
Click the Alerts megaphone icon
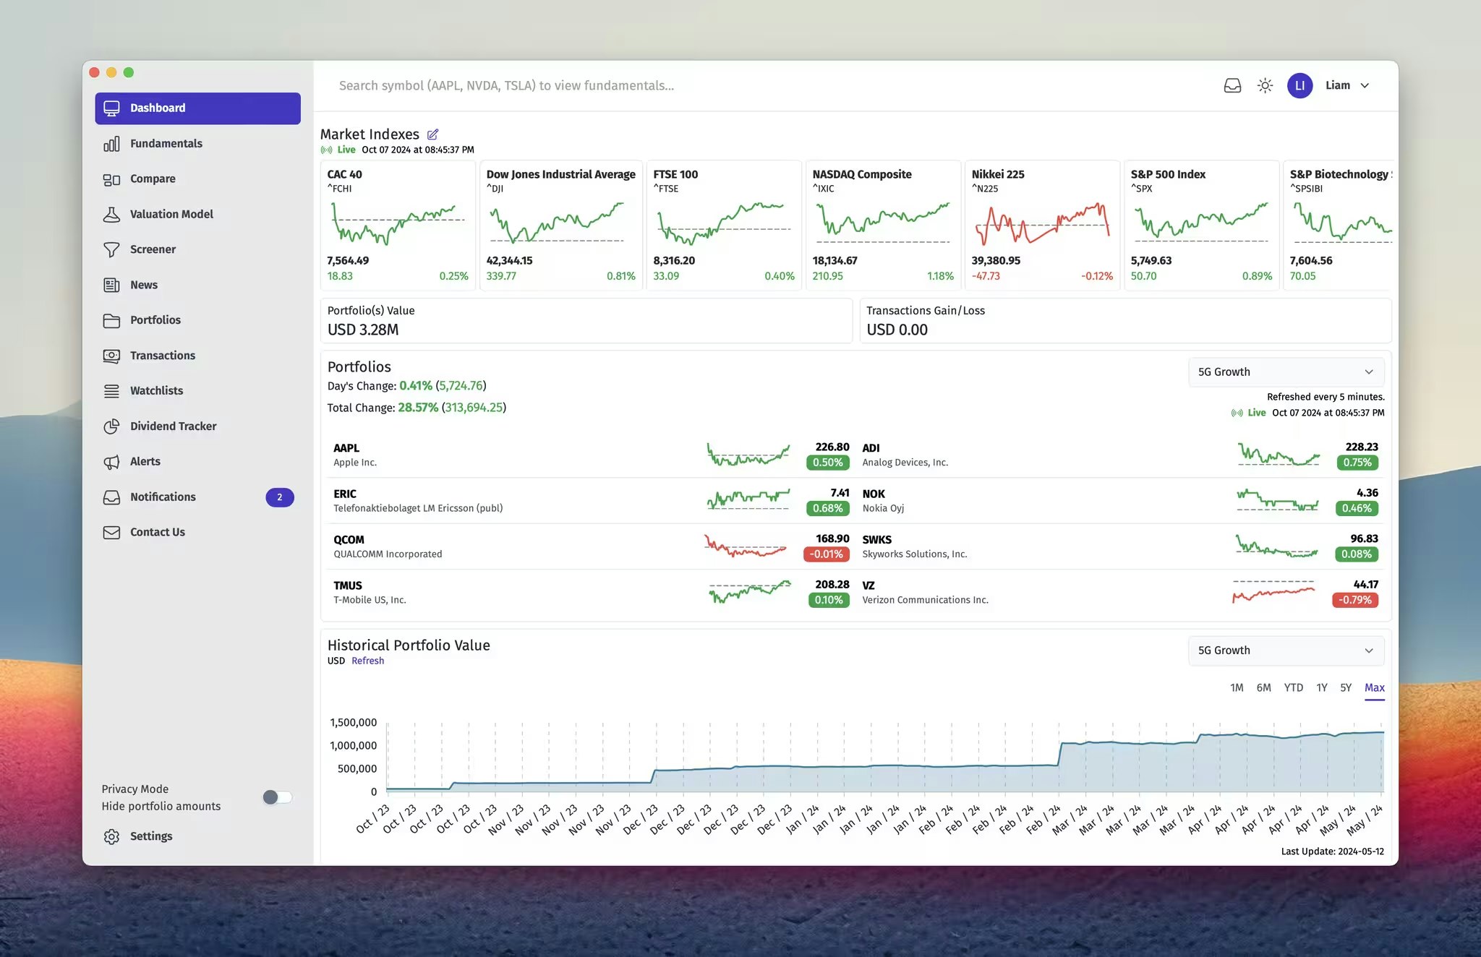pyautogui.click(x=111, y=462)
